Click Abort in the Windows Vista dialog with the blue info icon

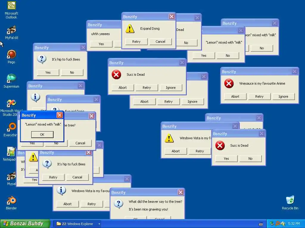pos(68,204)
